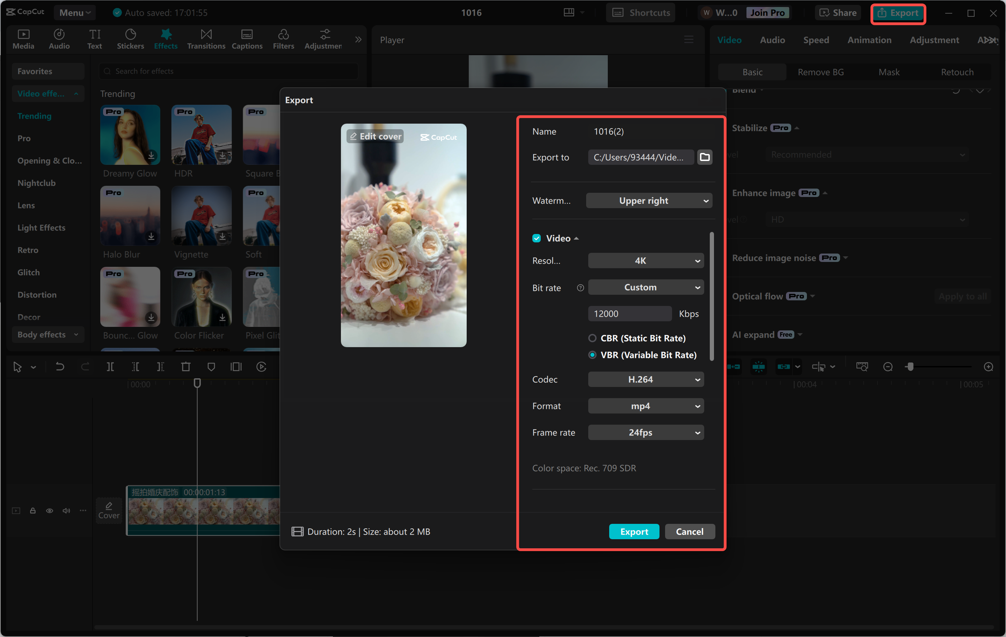Browse export destination with the folder icon

pyautogui.click(x=705, y=157)
